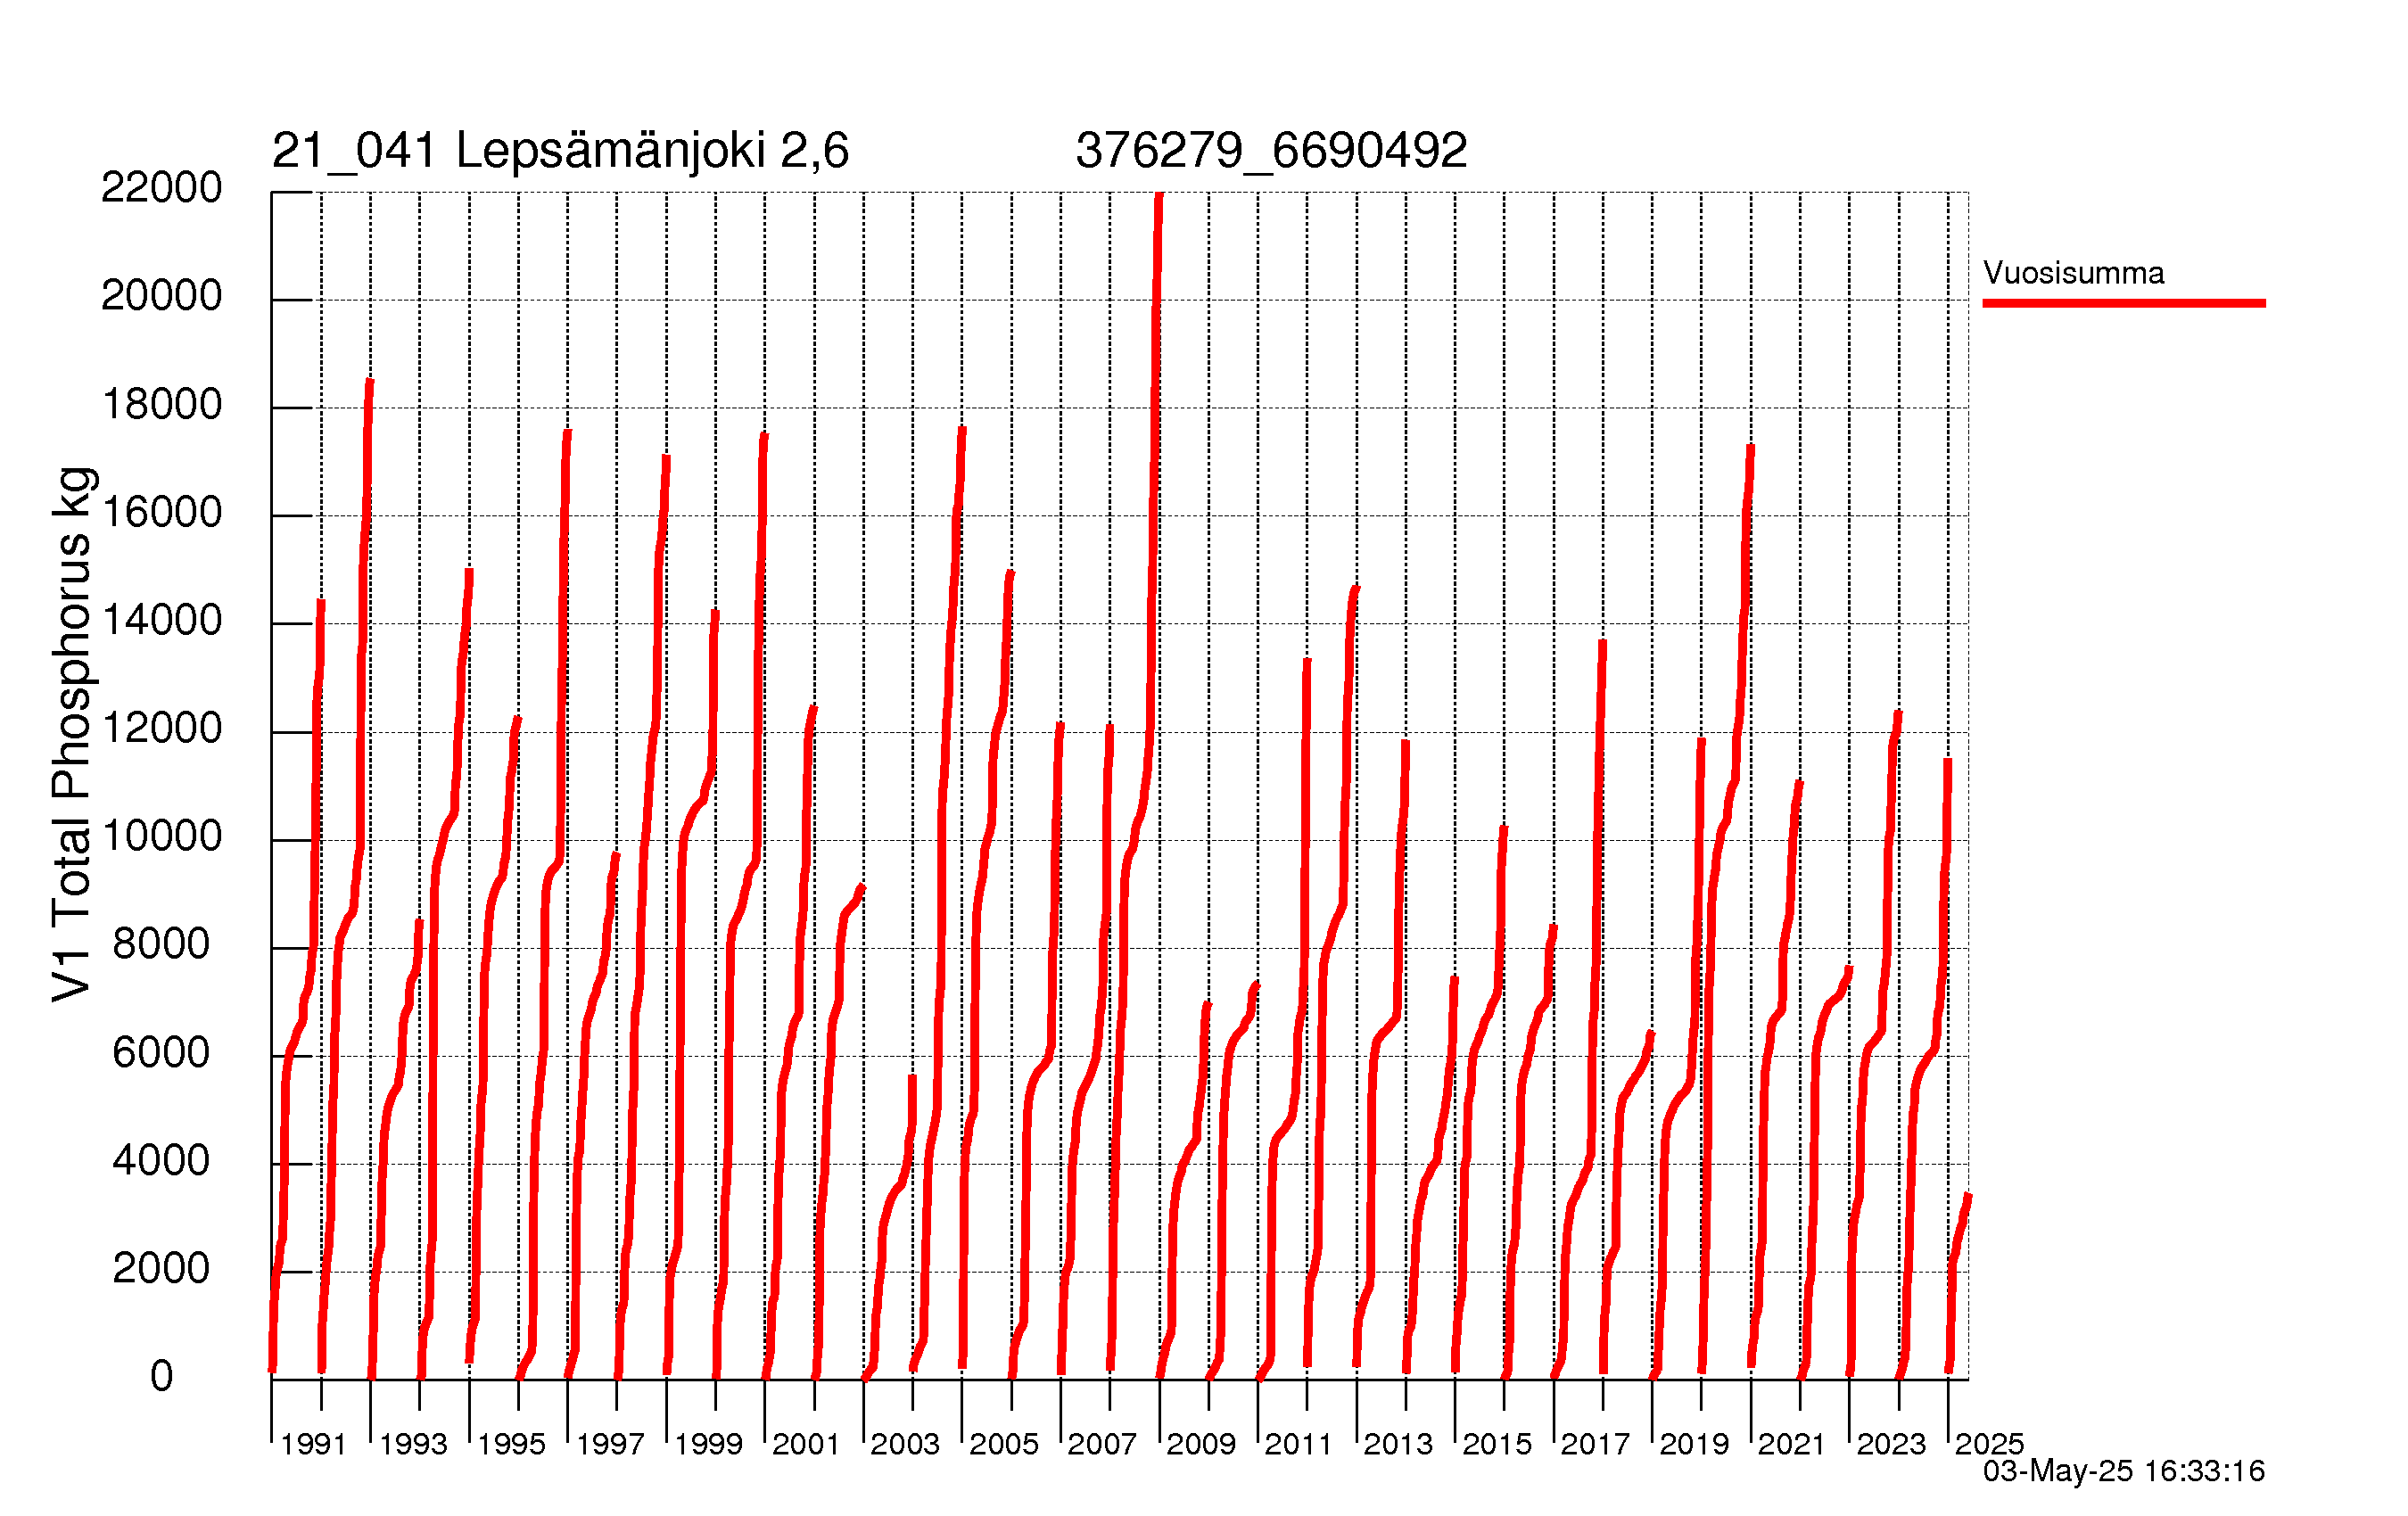Click the x-axis year label 1993

tap(413, 1444)
